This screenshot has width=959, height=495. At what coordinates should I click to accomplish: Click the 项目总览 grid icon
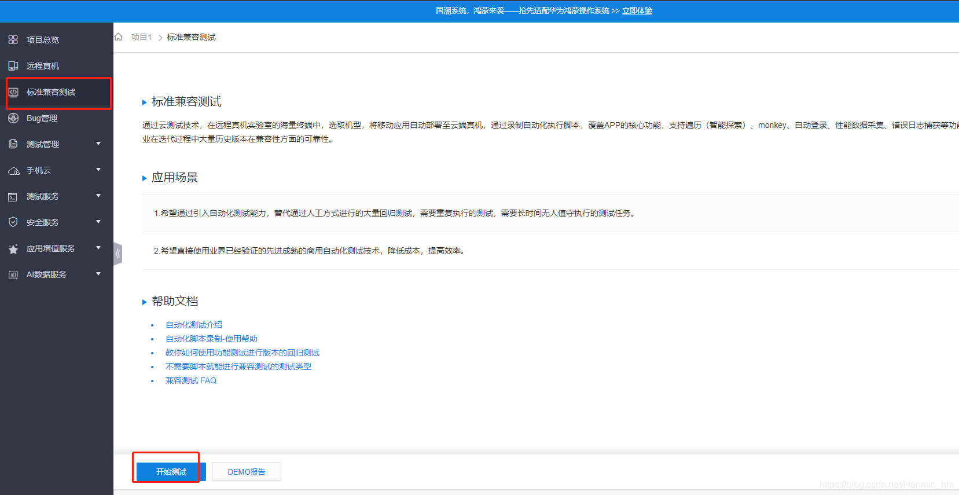(x=13, y=39)
